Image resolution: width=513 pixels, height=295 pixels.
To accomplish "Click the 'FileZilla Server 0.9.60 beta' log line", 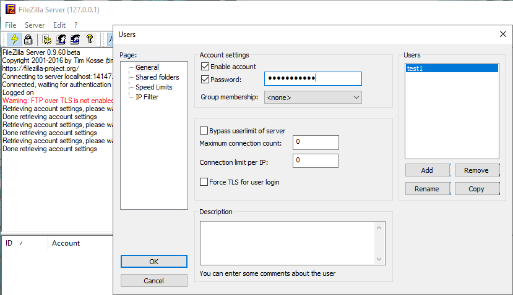I will click(x=41, y=52).
